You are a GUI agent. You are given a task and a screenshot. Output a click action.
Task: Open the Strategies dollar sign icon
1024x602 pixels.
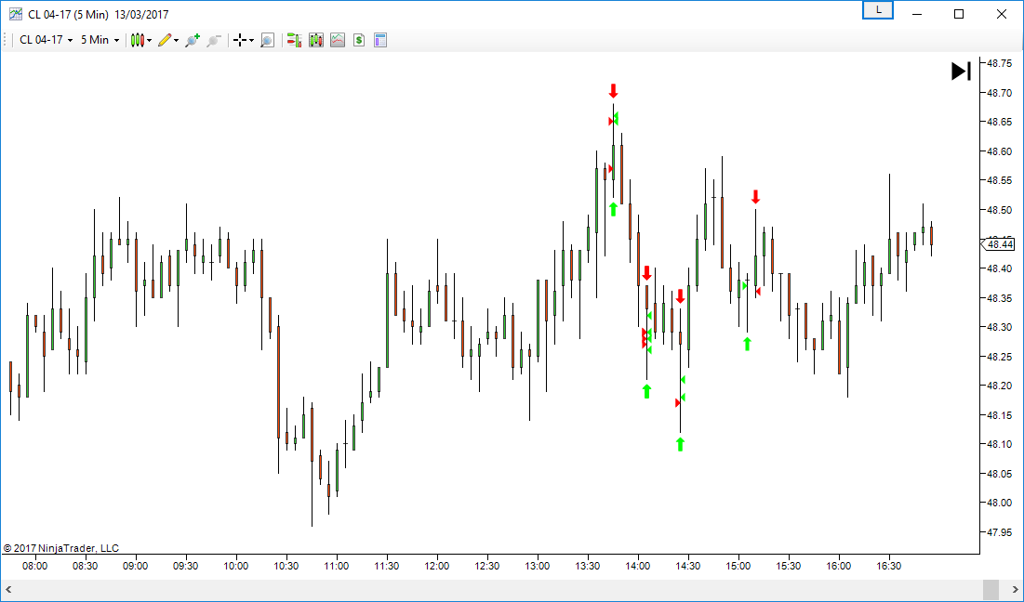[358, 40]
